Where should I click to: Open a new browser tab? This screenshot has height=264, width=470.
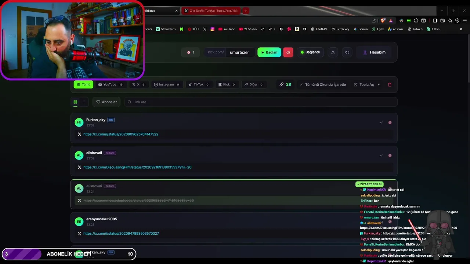point(246,11)
